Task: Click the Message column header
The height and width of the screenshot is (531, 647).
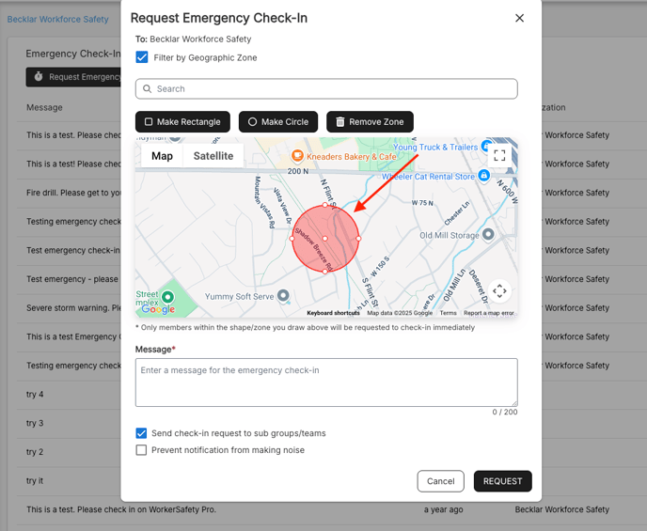Action: (44, 107)
